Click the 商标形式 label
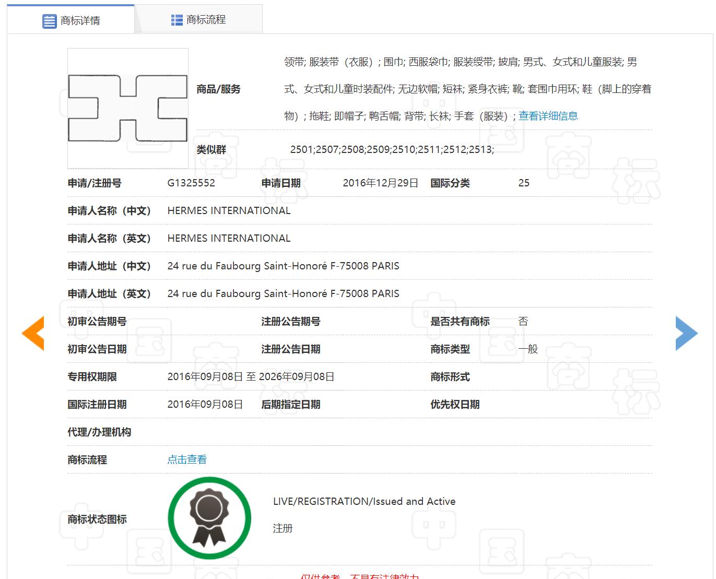This screenshot has width=716, height=579. tap(450, 376)
